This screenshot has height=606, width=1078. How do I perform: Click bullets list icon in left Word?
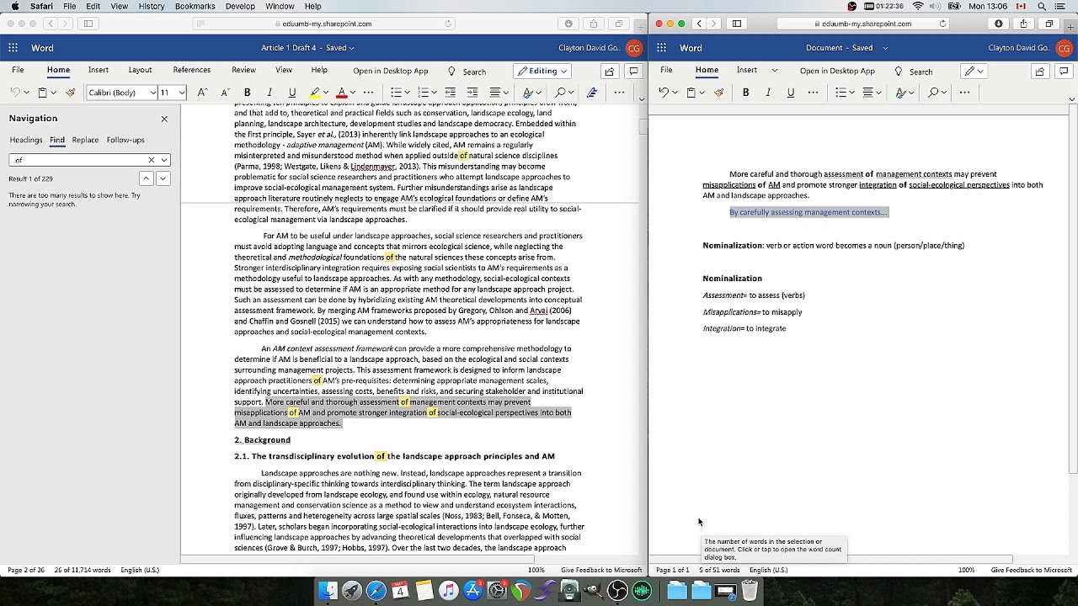(x=396, y=92)
